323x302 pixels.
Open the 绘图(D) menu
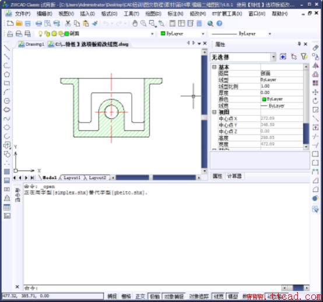point(153,14)
